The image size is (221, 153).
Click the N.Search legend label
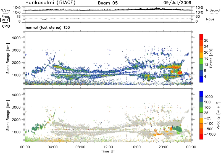(x=213, y=10)
